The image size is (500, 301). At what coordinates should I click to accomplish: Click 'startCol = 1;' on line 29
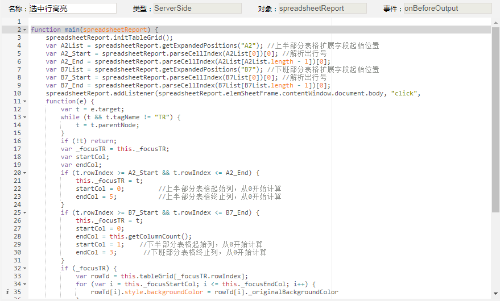(100, 244)
